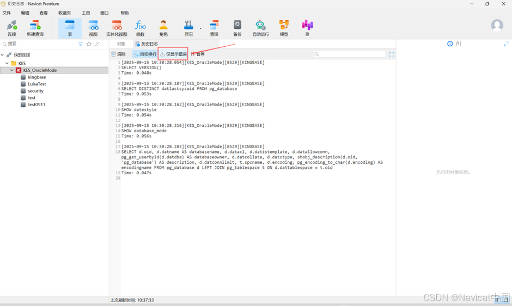Select the 表 (Table) toolbar icon

[70, 28]
